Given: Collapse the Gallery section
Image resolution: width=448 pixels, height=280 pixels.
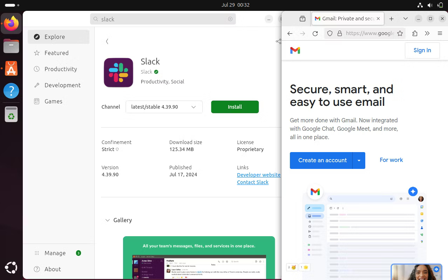Looking at the screenshot, I should [x=108, y=220].
